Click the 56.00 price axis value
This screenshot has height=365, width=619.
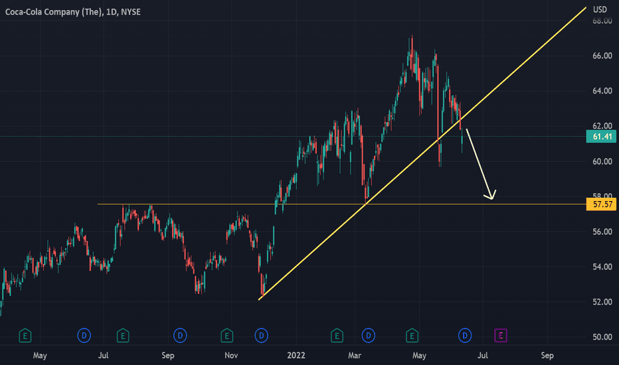[x=602, y=232]
